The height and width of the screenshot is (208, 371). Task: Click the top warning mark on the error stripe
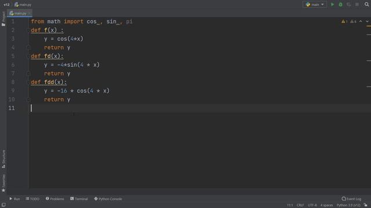click(x=369, y=26)
